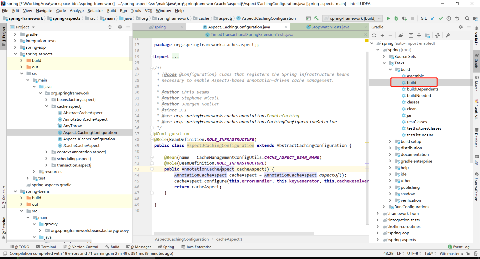Revert changes with rollback arrow icon
Viewport: 480px width, 259px height.
click(x=457, y=18)
